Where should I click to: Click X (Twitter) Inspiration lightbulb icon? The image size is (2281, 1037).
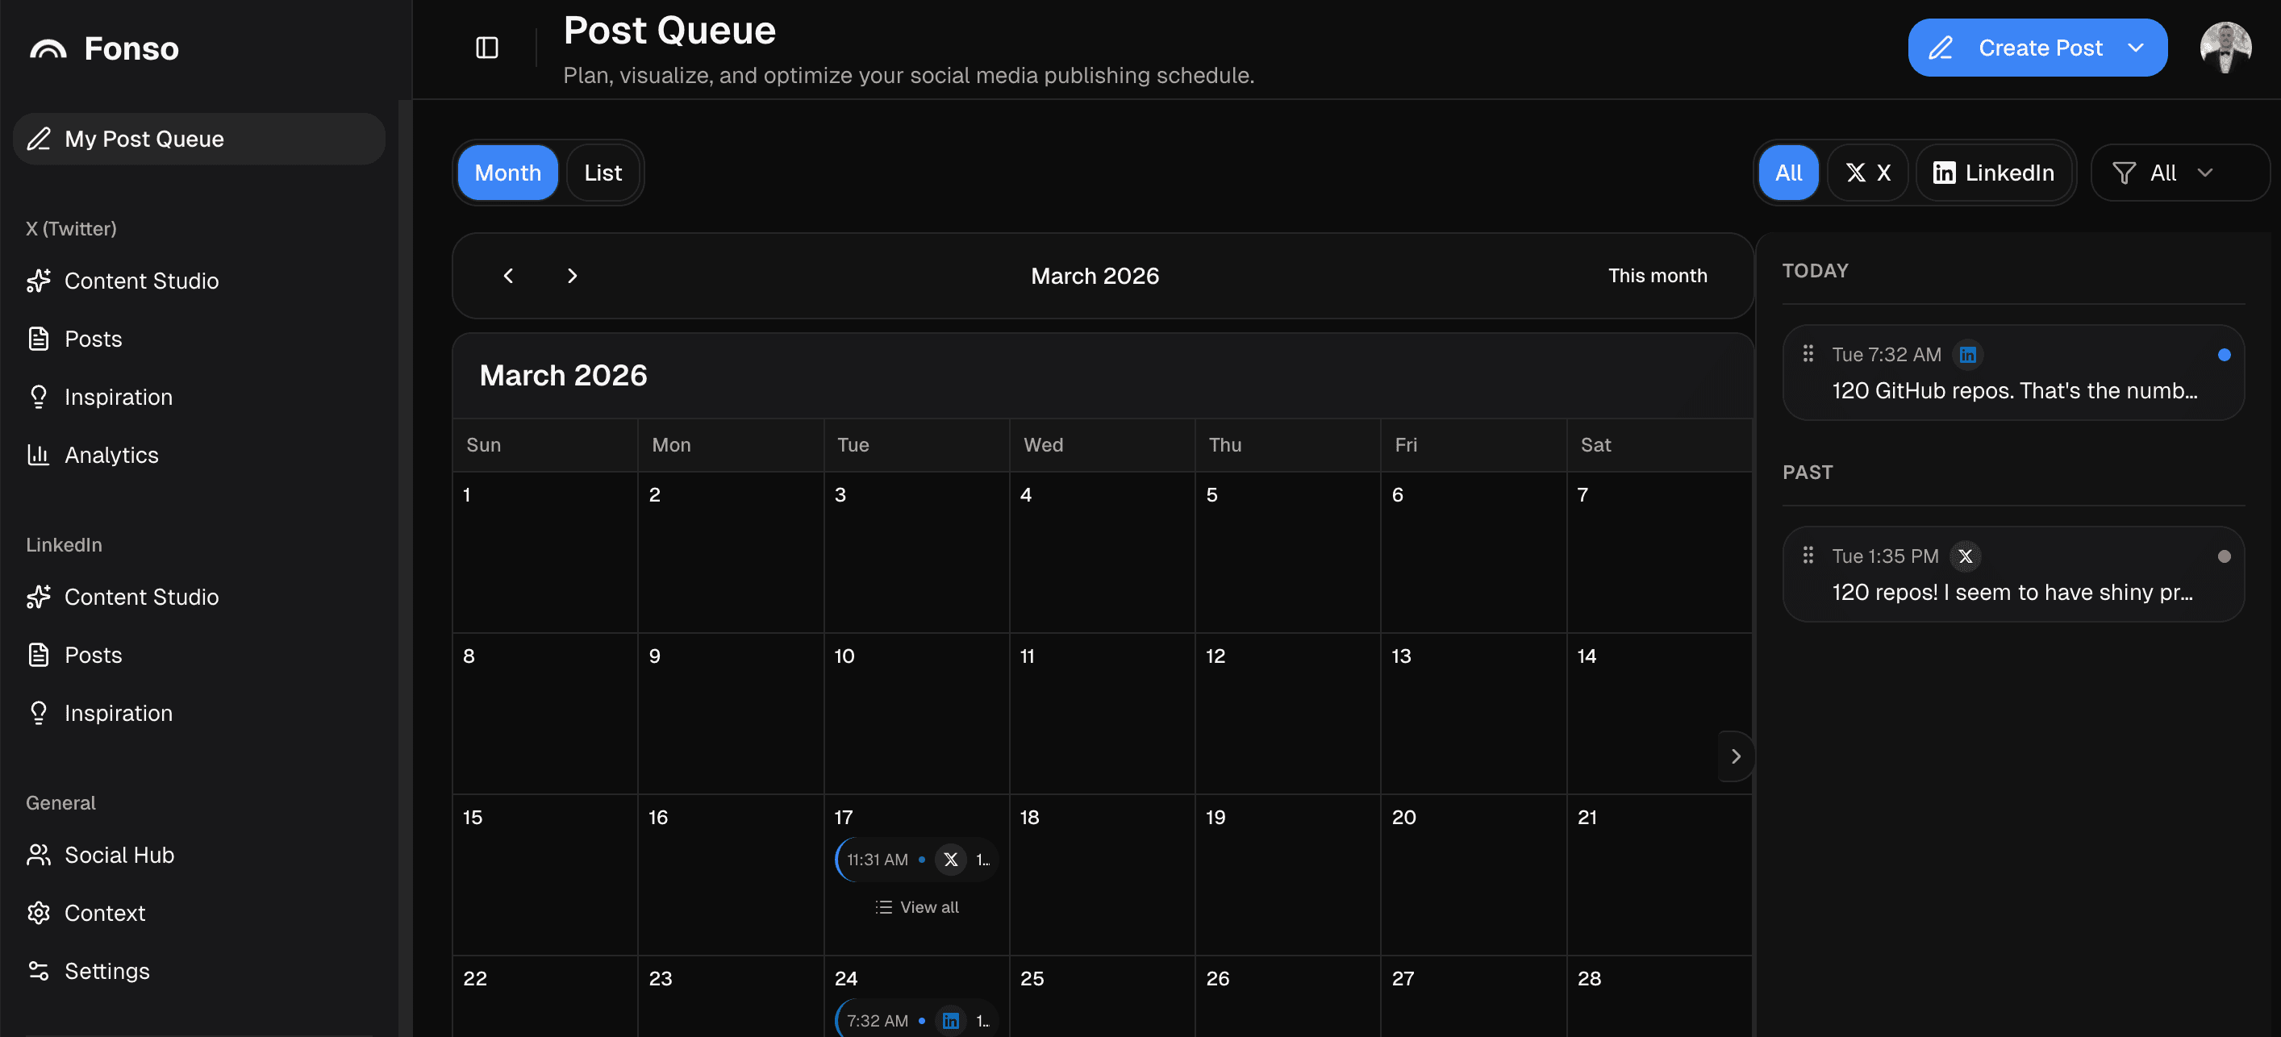[38, 397]
